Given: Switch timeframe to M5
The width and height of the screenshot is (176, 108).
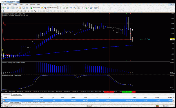Looking at the screenshot, I should click(x=44, y=11).
